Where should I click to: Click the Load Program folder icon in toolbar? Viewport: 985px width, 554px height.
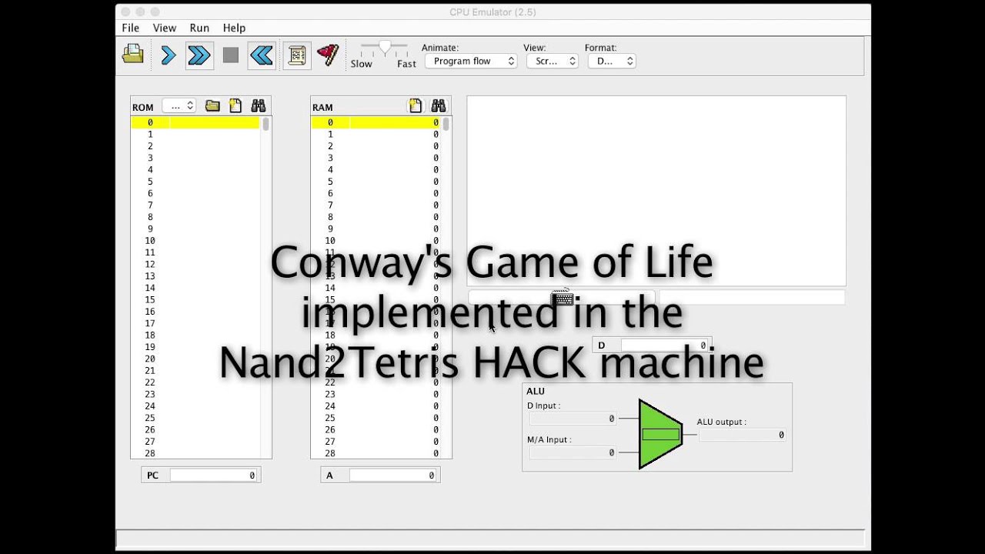[133, 55]
